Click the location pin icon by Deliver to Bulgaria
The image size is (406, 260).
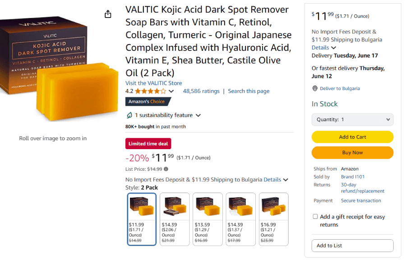(x=315, y=88)
